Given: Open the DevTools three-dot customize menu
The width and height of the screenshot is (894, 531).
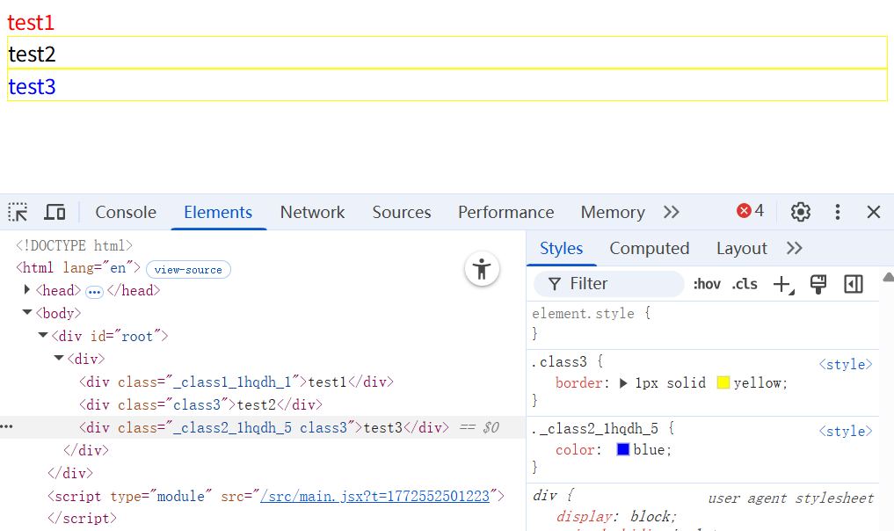Looking at the screenshot, I should pos(838,212).
